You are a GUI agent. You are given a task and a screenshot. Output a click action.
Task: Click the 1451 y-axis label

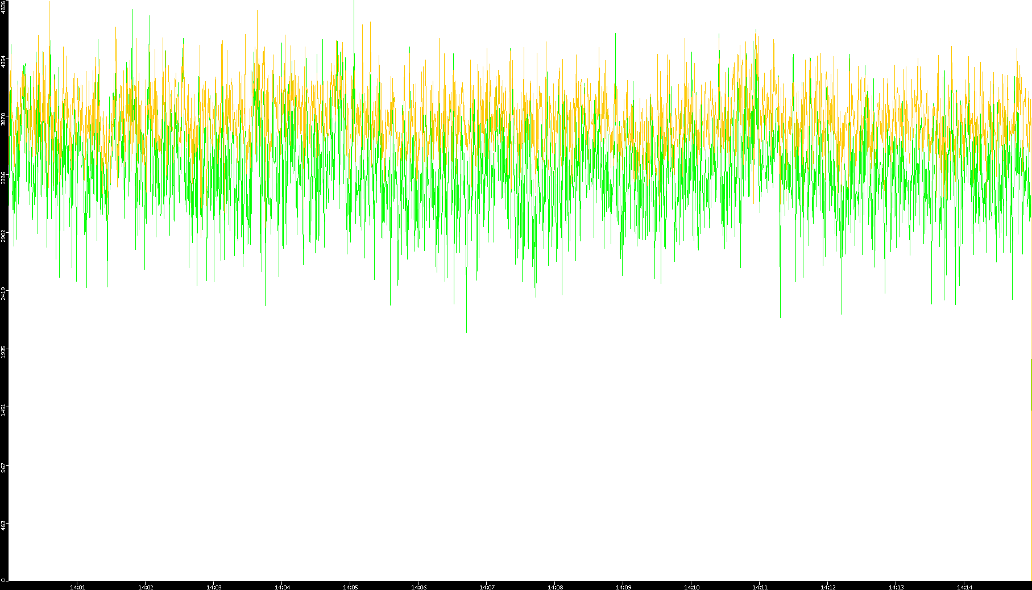pyautogui.click(x=3, y=409)
